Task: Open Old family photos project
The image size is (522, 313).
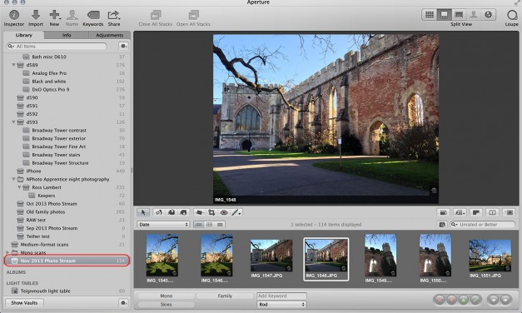Action: coord(46,211)
